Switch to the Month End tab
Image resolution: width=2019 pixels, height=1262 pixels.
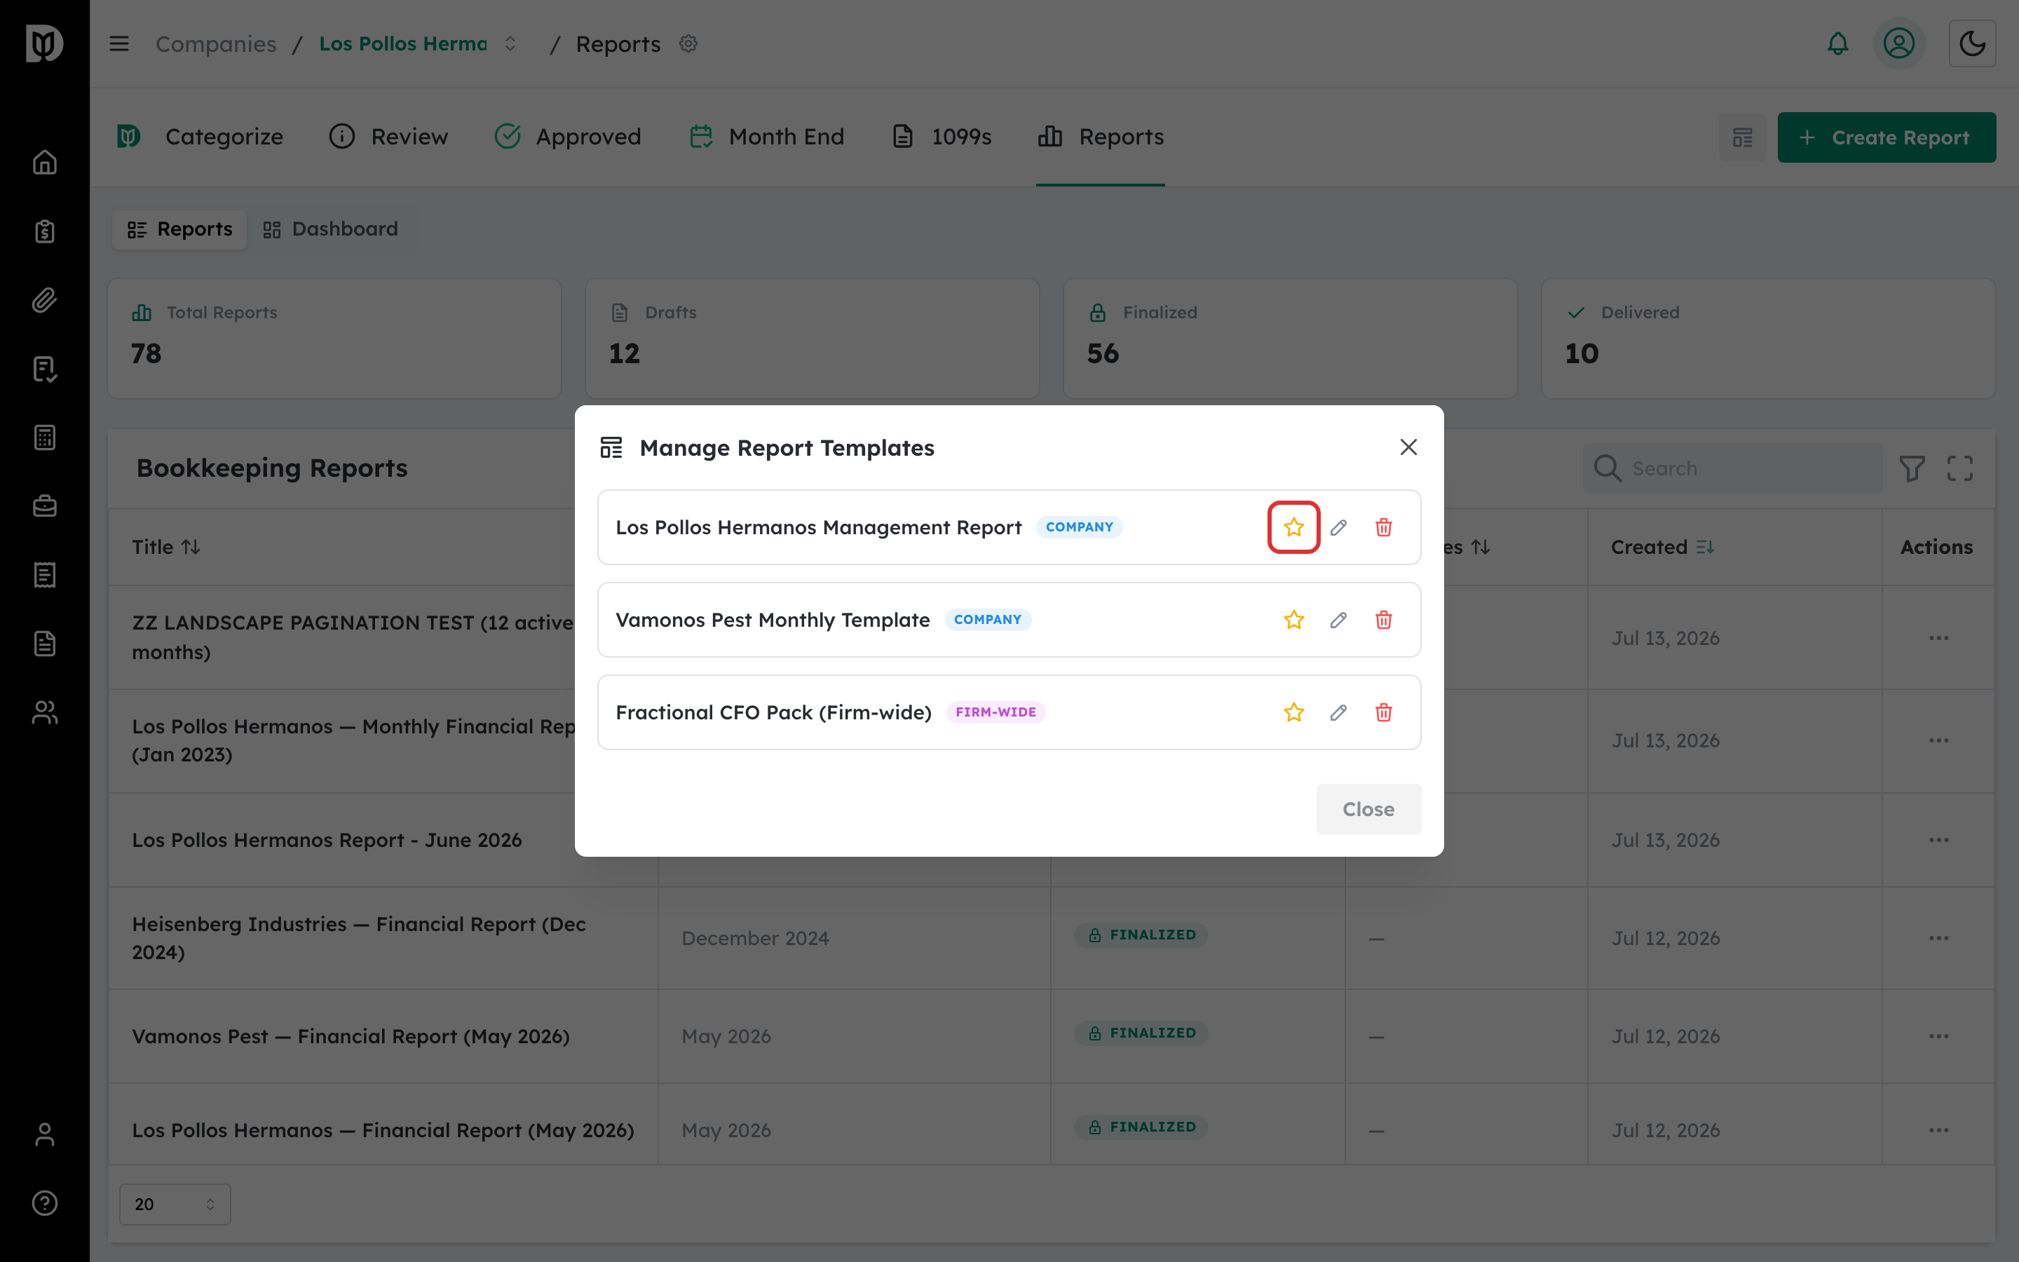click(767, 136)
